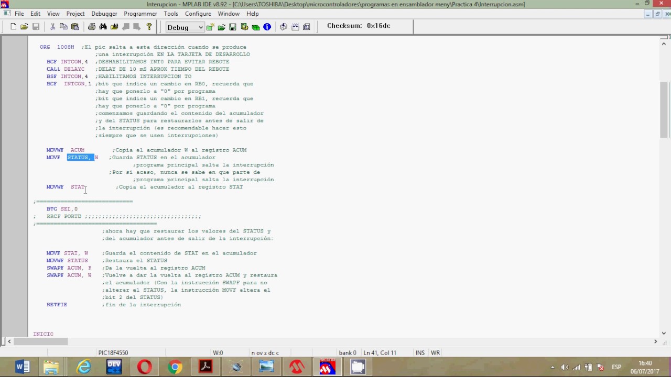Screen dimensions: 671x377
Task: Create a new file with toolbar icon
Action: click(14, 27)
